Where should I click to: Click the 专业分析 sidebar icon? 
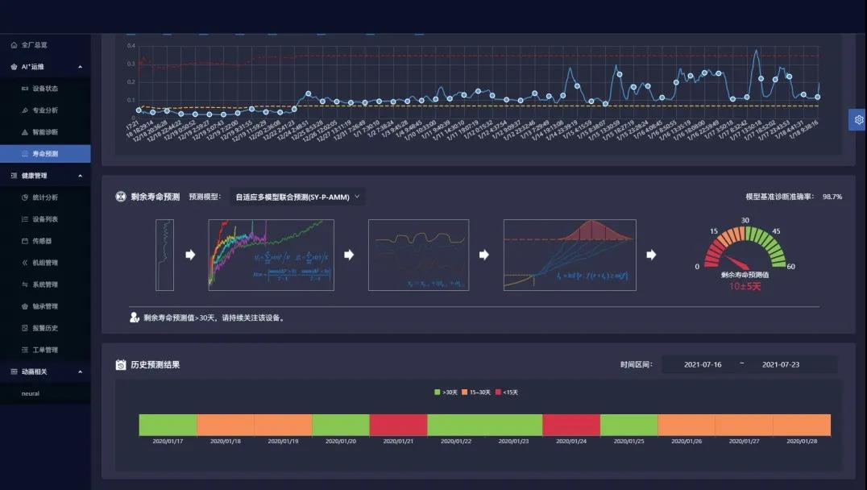(x=25, y=110)
